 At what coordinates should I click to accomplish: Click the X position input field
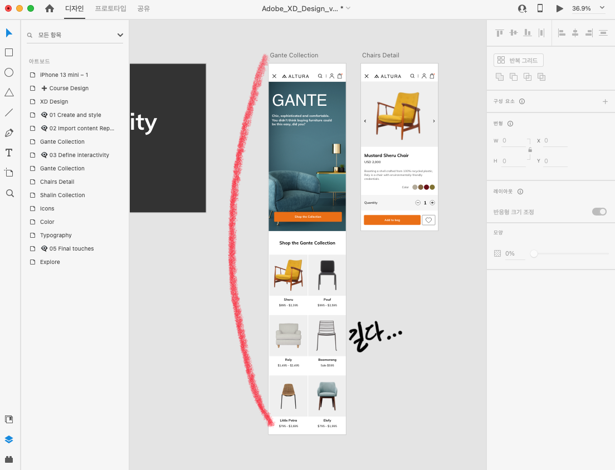pos(555,140)
